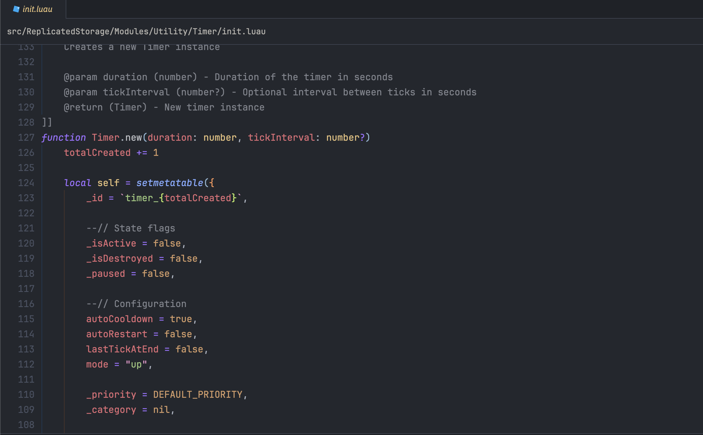Image resolution: width=703 pixels, height=435 pixels.
Task: Click the 'true' value of autoCooldown
Action: (x=181, y=319)
